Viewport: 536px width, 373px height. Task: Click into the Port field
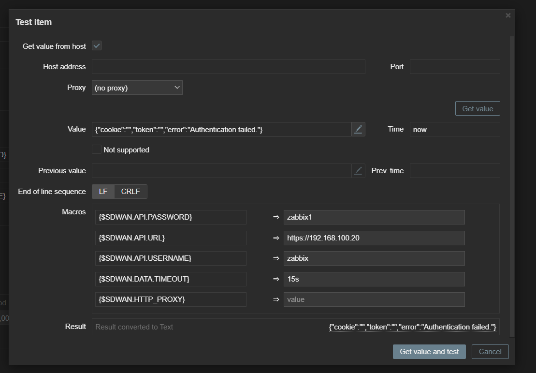coord(454,67)
